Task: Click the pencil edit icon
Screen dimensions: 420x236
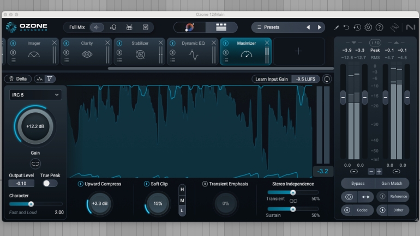Action: (337, 27)
